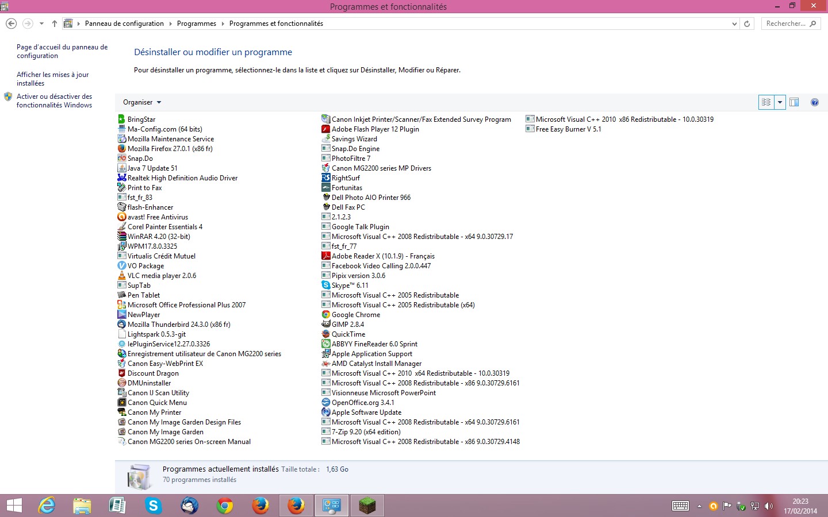Image resolution: width=828 pixels, height=517 pixels.
Task: Click the taskbar clock showing 20:23
Action: coord(800,506)
